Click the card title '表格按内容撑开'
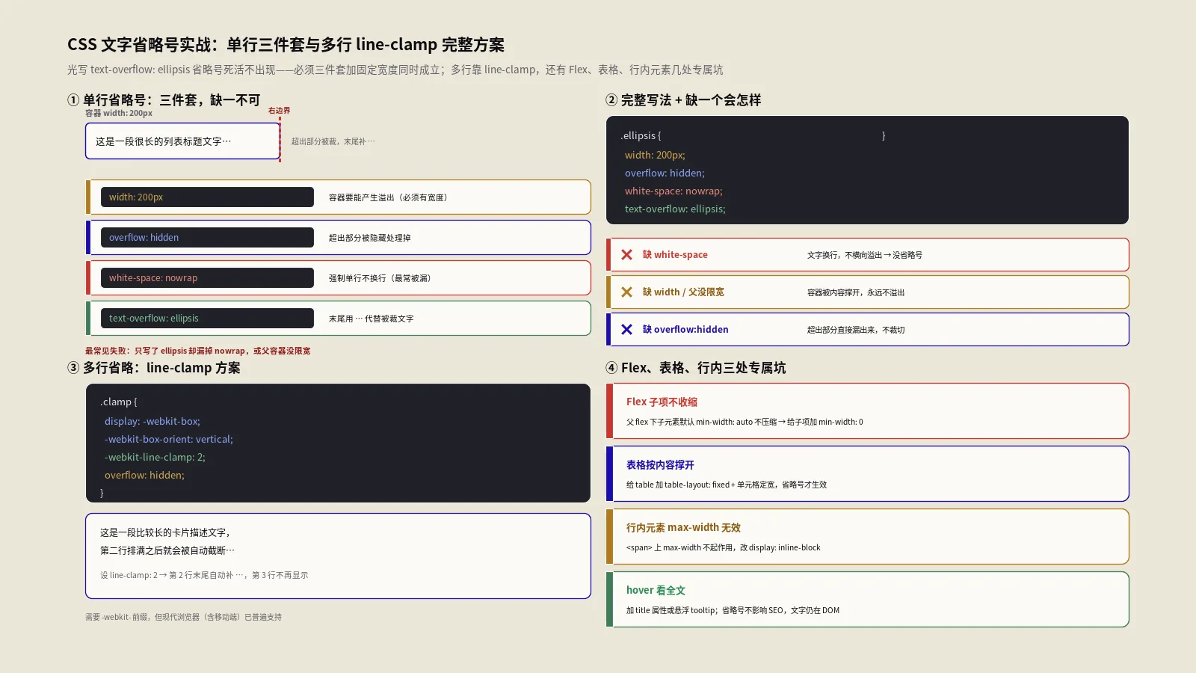 [660, 465]
